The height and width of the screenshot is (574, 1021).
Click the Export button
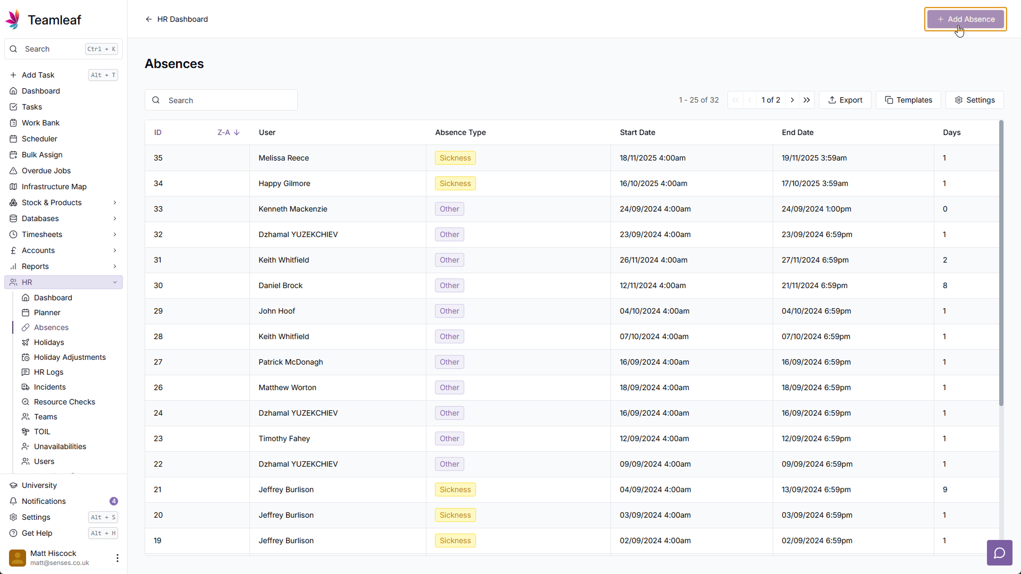point(845,100)
